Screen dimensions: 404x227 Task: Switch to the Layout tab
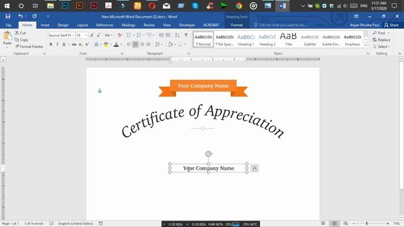pyautogui.click(x=83, y=25)
